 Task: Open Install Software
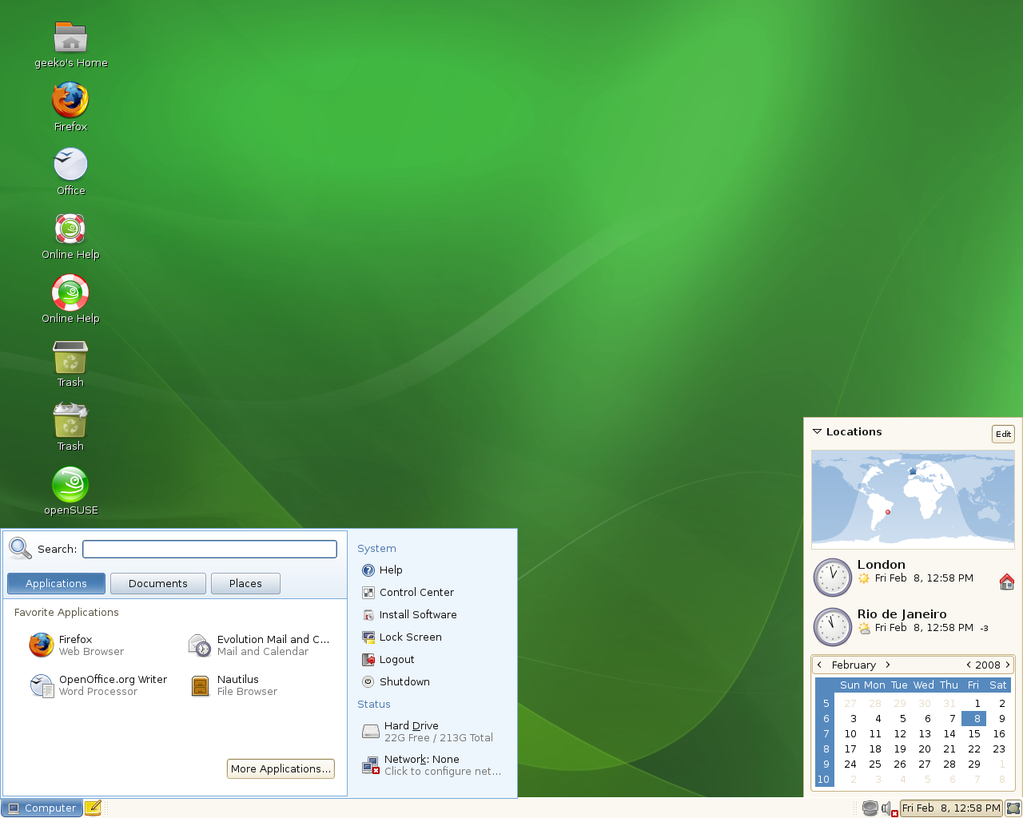418,614
